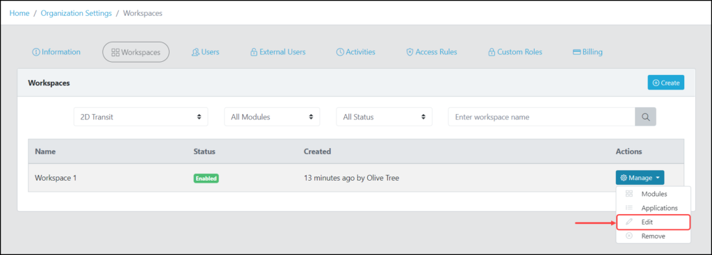Expand the All Status dropdown
Image resolution: width=712 pixels, height=255 pixels.
point(384,117)
